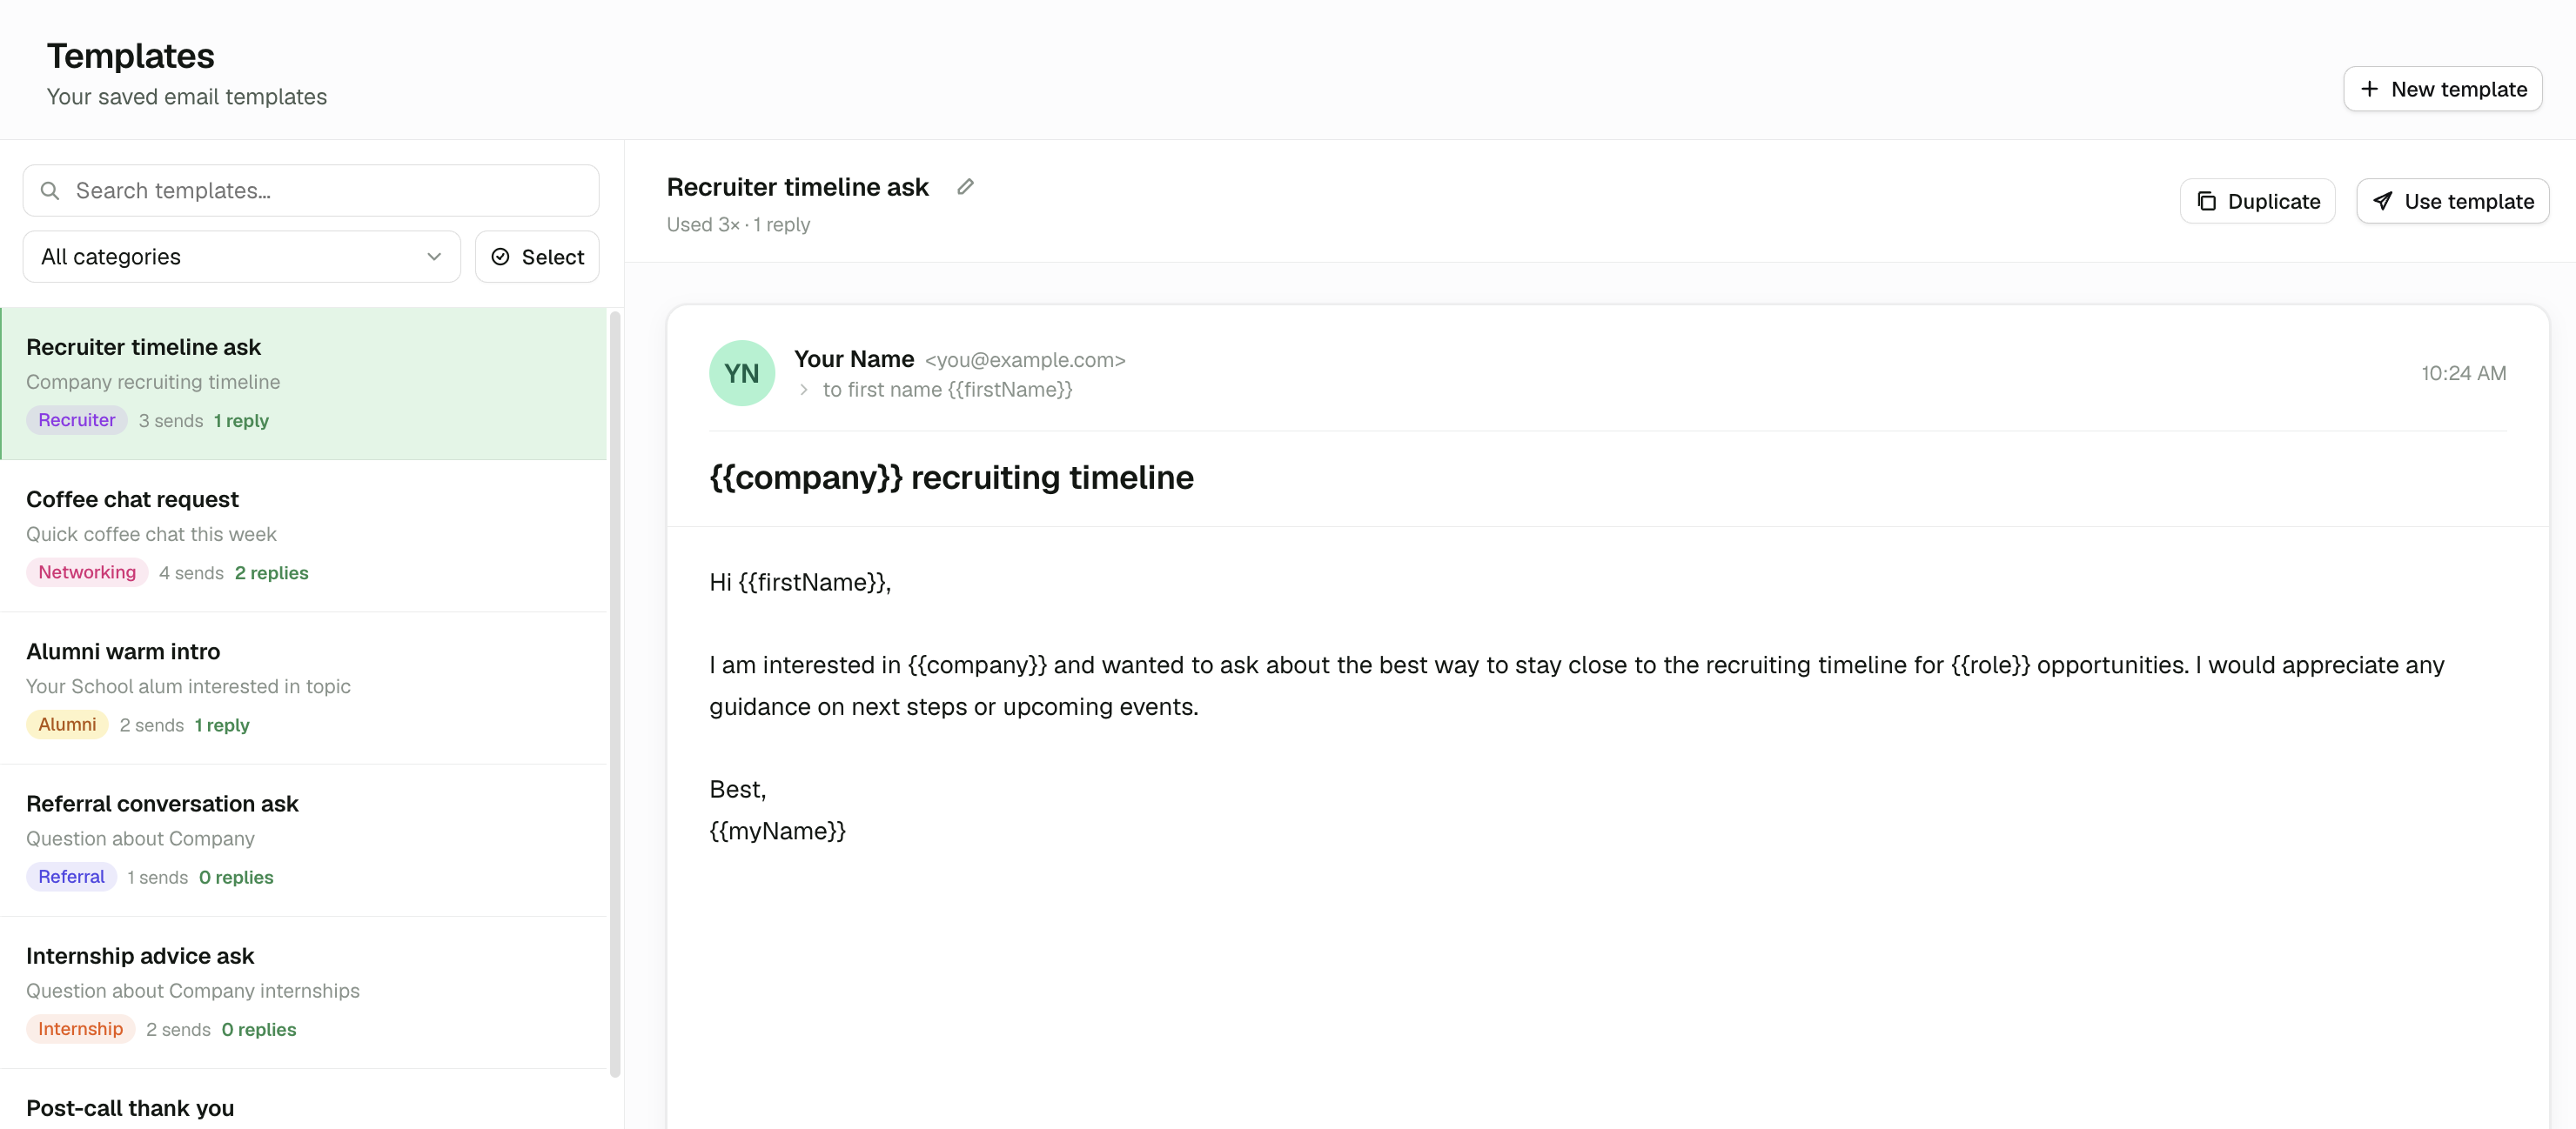Image resolution: width=2576 pixels, height=1129 pixels.
Task: Click Use template button
Action: click(x=2452, y=201)
